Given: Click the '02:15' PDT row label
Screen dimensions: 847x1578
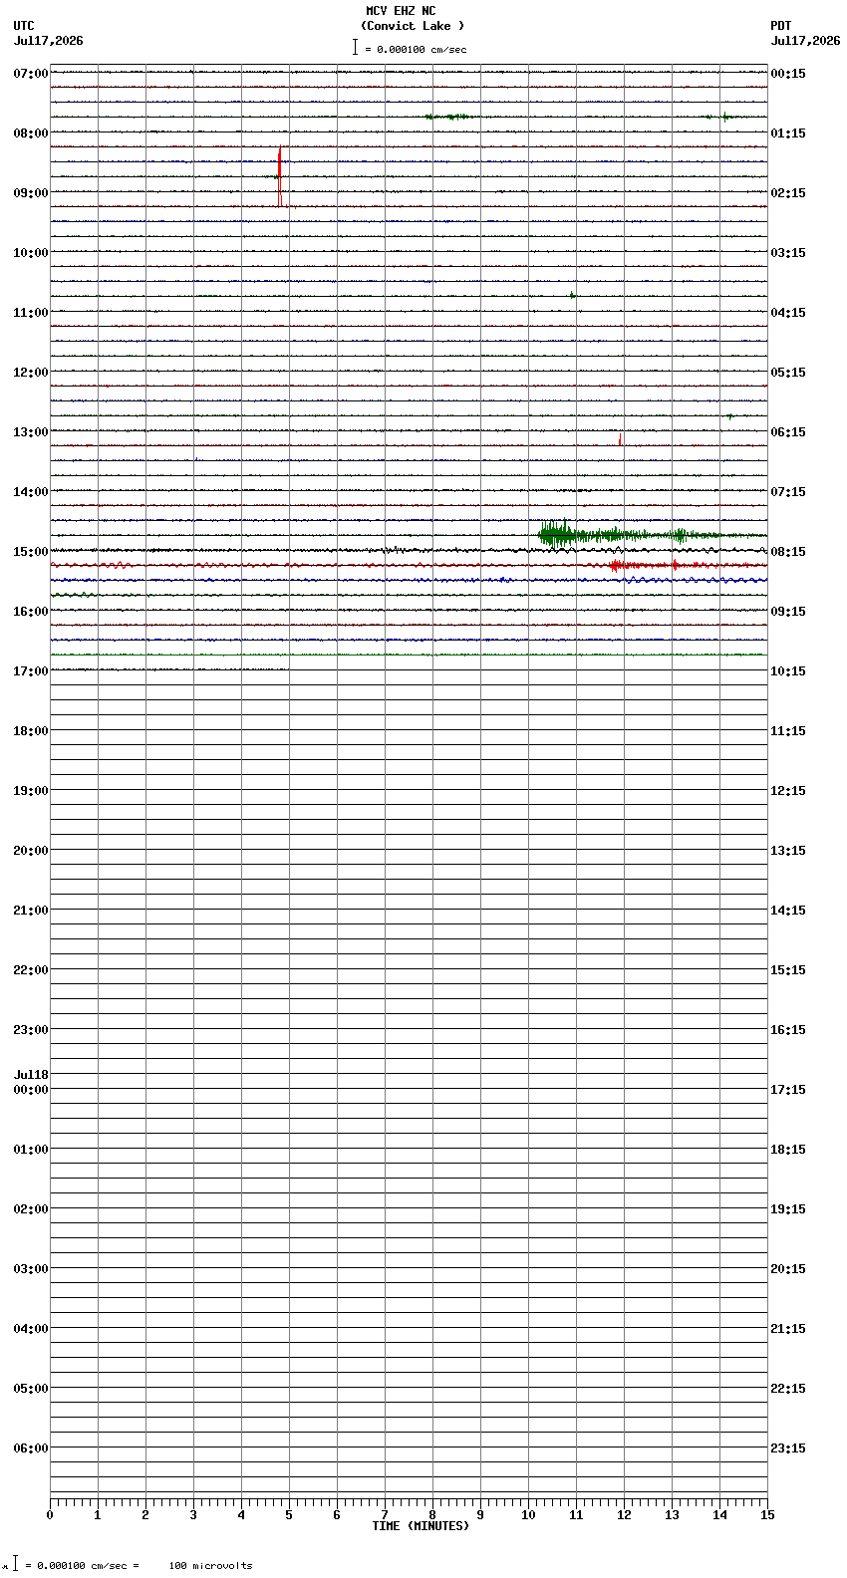Looking at the screenshot, I should click(x=788, y=193).
